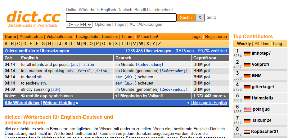This screenshot has width=293, height=138.
Task: Open the About/Extras menu item
Action: [31, 36]
